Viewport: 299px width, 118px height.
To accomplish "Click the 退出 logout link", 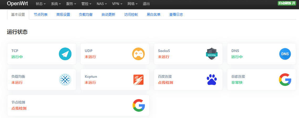I will pyautogui.click(x=146, y=4).
